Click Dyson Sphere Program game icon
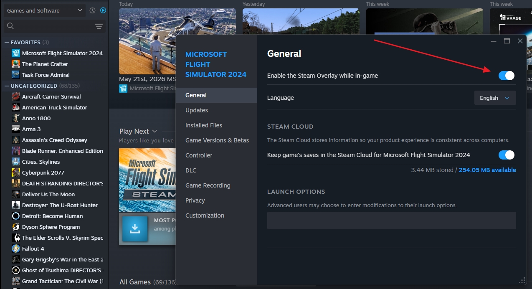 [x=15, y=227]
